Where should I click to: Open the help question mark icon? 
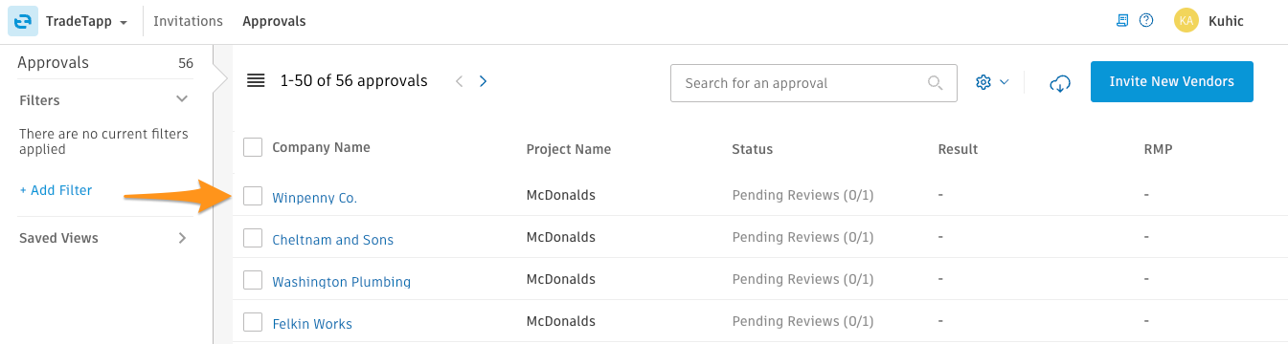tap(1145, 20)
